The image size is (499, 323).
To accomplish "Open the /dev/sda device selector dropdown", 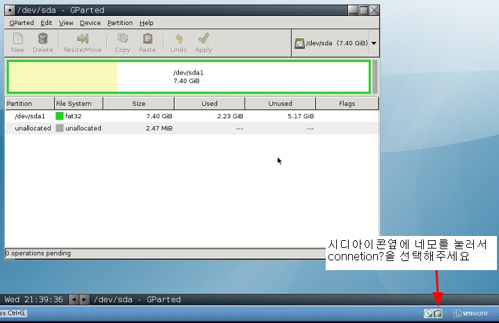I will click(x=374, y=43).
